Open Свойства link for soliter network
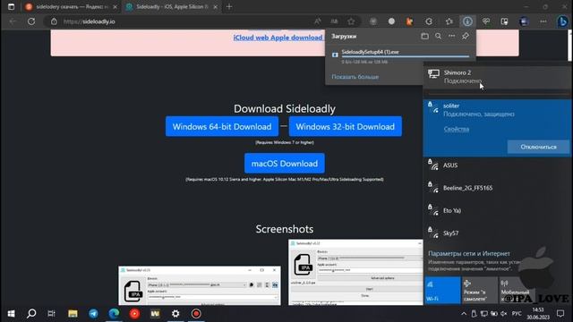 pos(456,129)
